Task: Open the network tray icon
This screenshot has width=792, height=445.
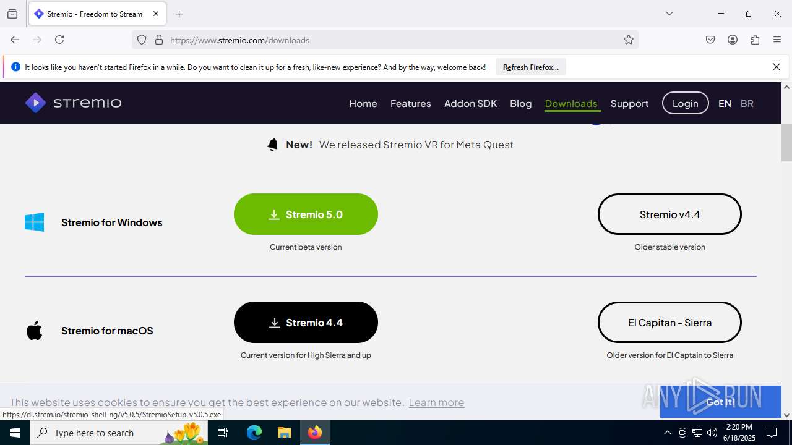Action: coord(697,433)
